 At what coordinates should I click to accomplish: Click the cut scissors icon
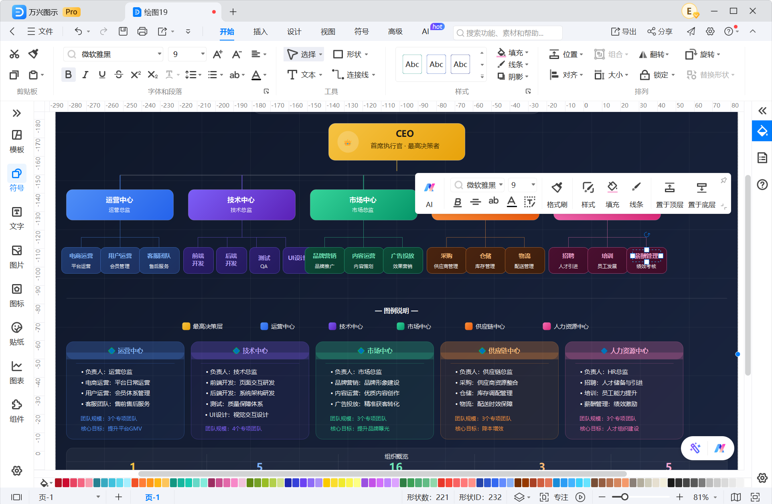[x=14, y=54]
